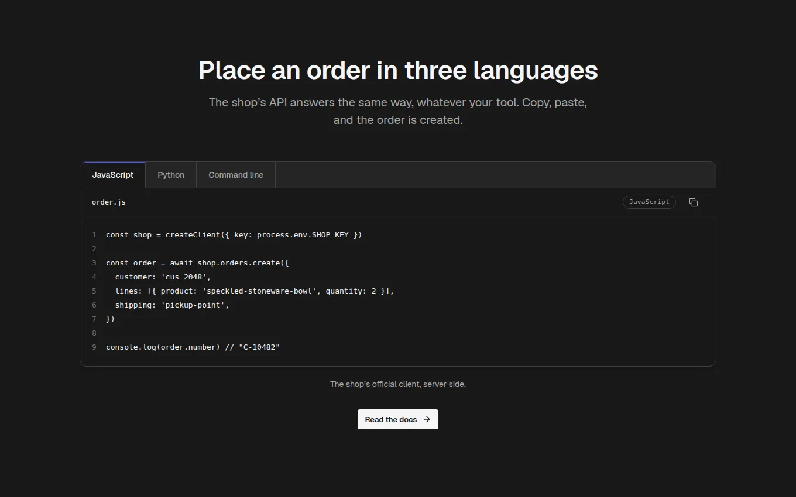
Task: Click the shipping 'pickup-point' line
Action: [x=172, y=305]
